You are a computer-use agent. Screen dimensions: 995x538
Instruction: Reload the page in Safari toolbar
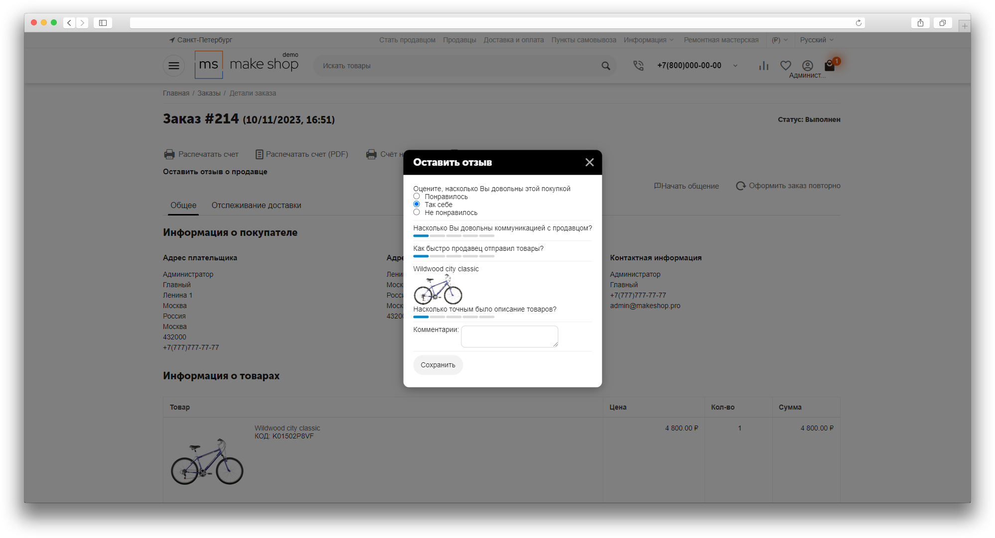pyautogui.click(x=858, y=23)
